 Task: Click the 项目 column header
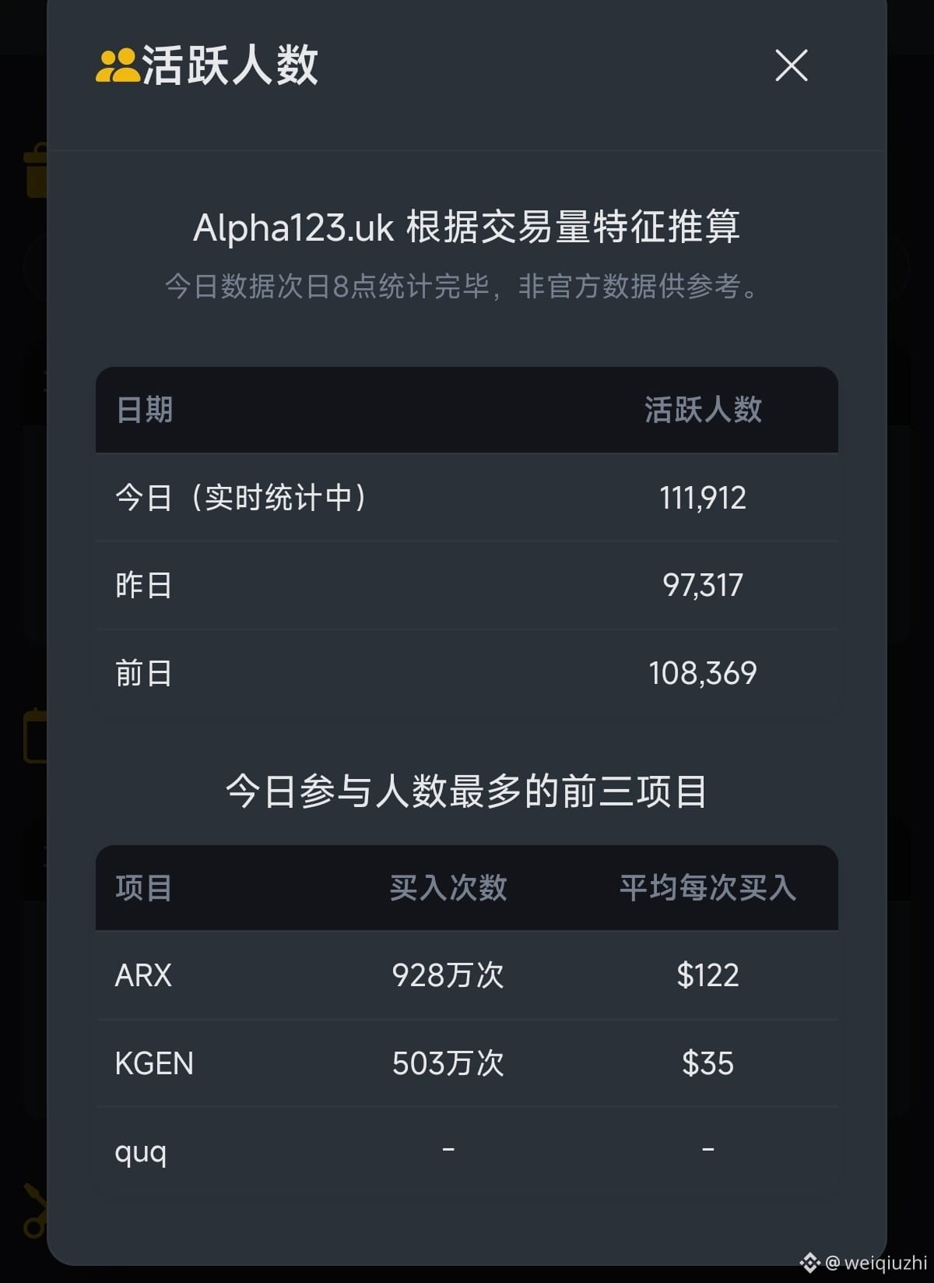coord(144,888)
